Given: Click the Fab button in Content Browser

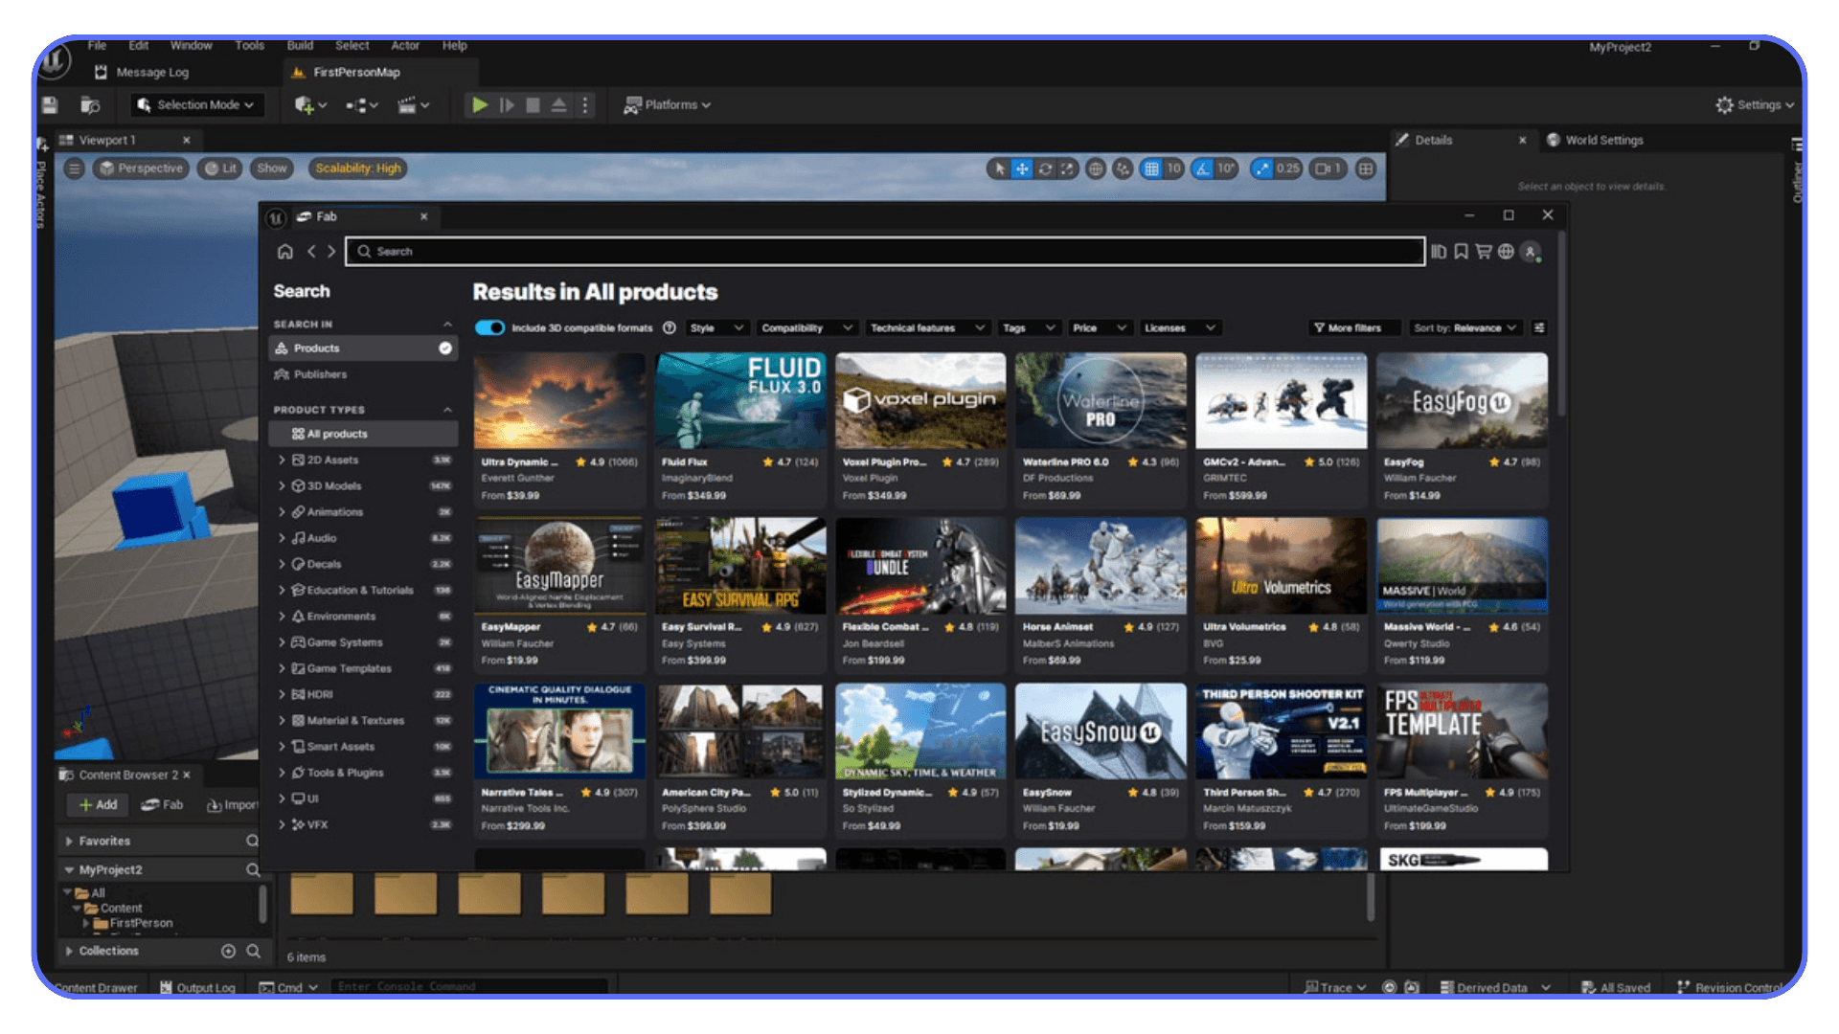Looking at the screenshot, I should 162,804.
